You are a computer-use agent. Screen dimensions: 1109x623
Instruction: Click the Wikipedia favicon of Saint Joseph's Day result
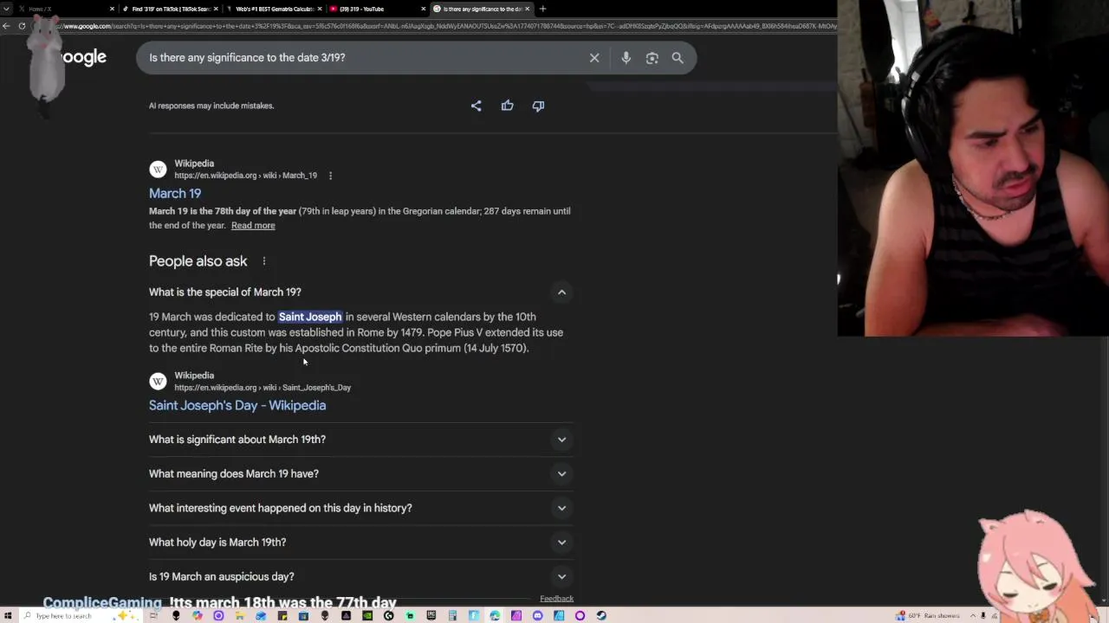pos(158,382)
